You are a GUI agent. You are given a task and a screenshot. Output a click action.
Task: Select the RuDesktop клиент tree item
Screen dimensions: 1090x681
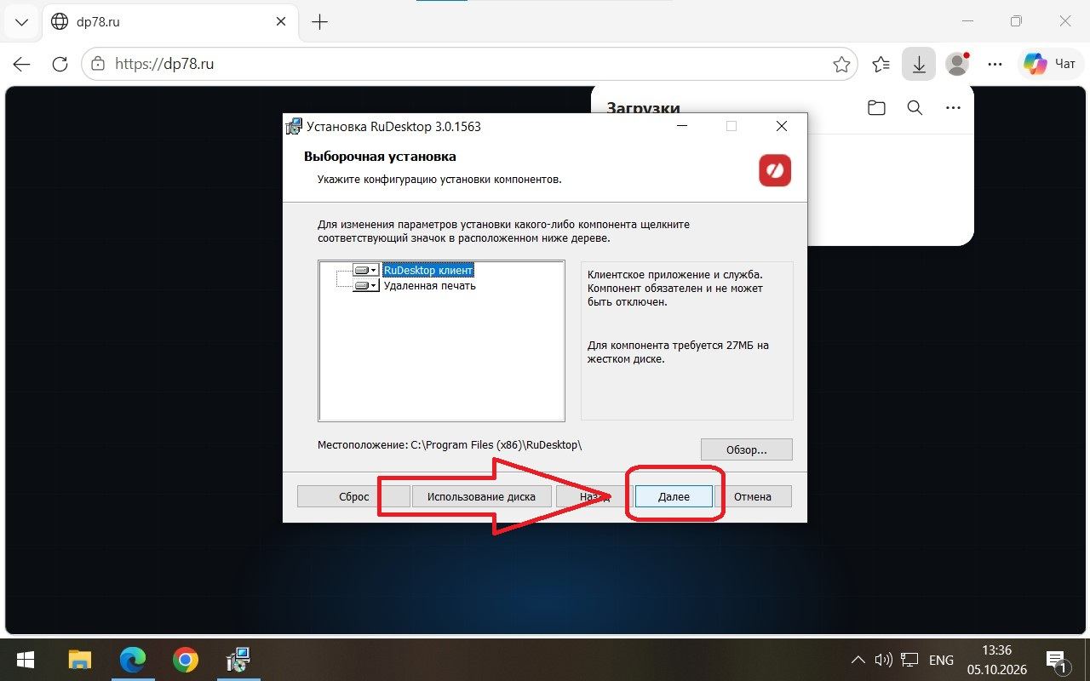tap(428, 270)
